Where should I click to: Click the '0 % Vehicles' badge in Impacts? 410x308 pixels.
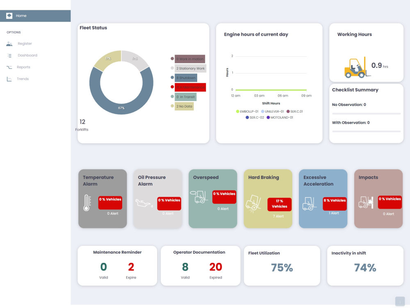click(x=390, y=202)
